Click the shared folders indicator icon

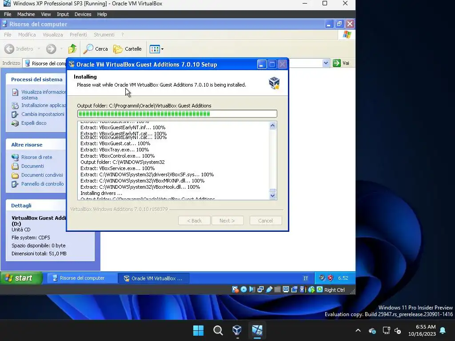277,289
